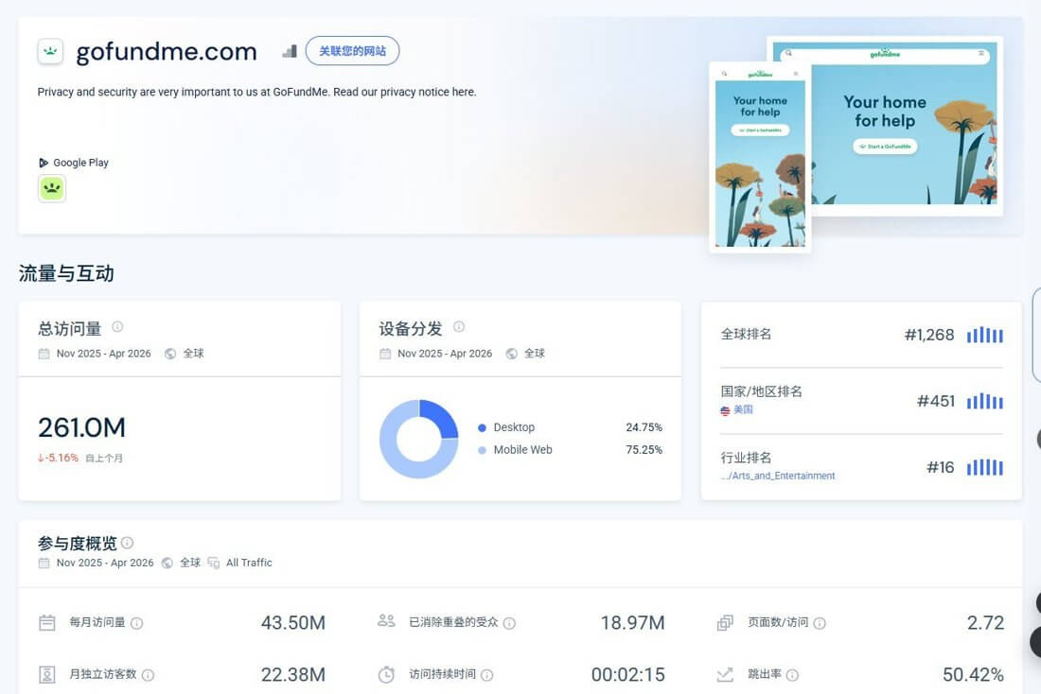Click the gofundme.com site title
Screen dimensions: 1041x694
pos(167,52)
